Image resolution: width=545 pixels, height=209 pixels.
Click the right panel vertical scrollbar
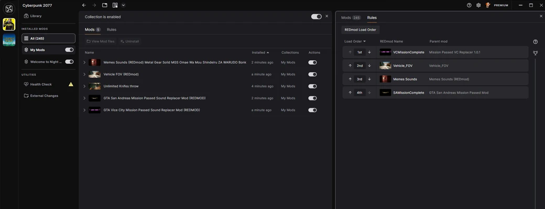(x=536, y=133)
